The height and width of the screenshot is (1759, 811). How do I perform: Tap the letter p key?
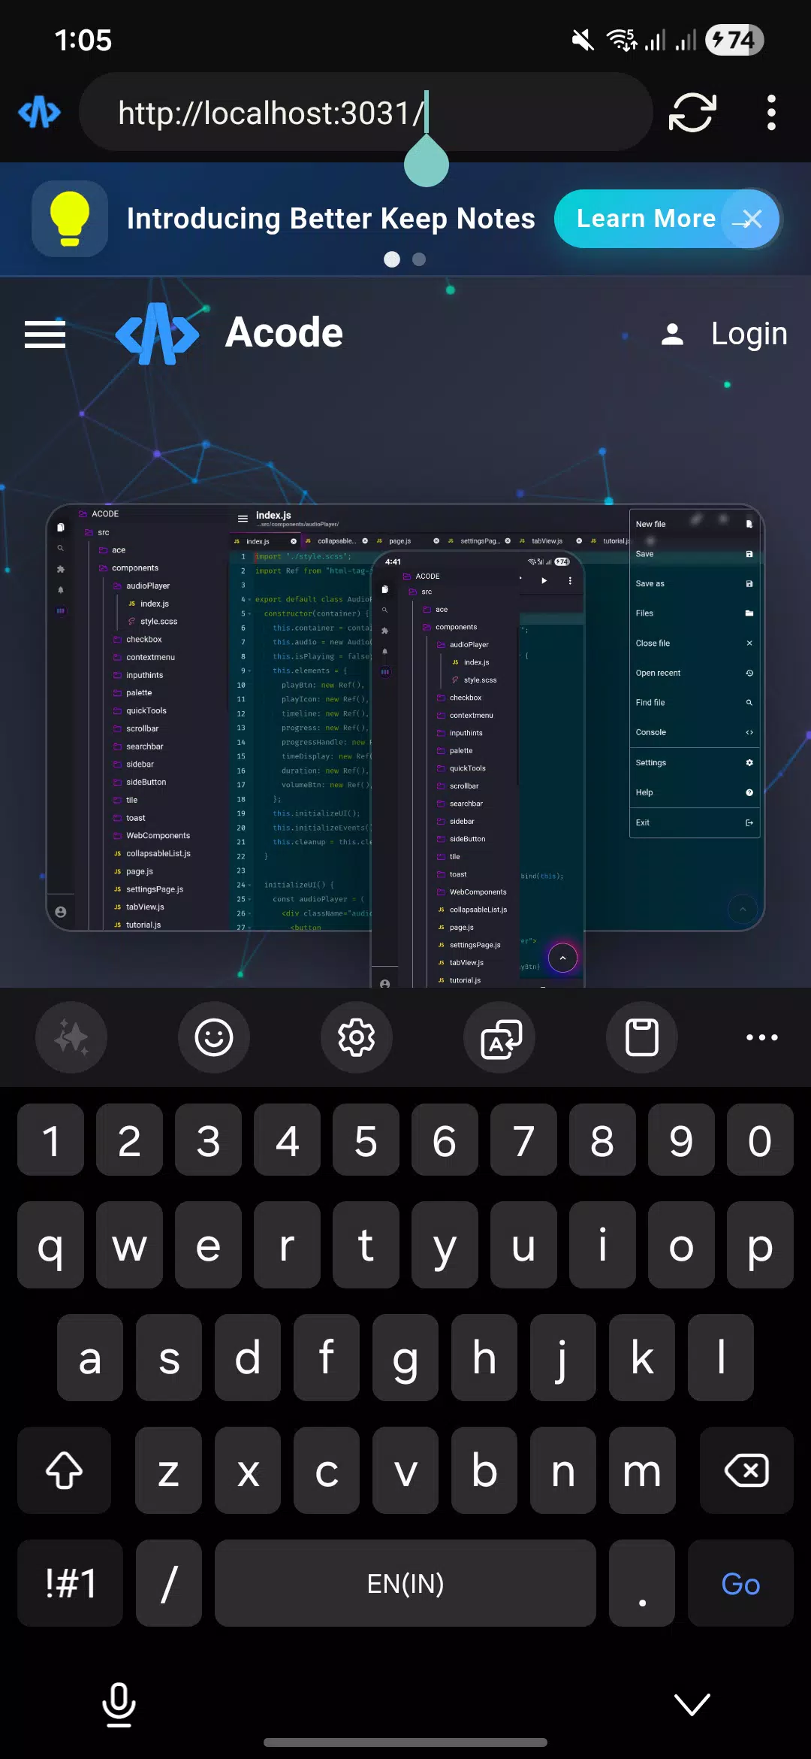[760, 1245]
